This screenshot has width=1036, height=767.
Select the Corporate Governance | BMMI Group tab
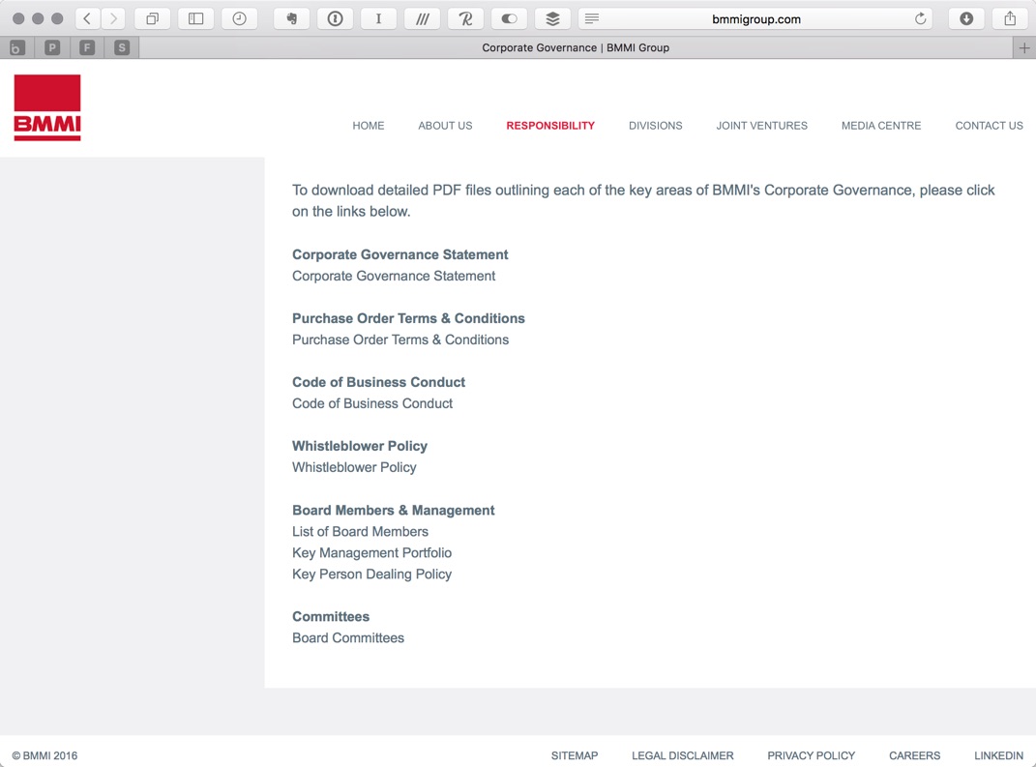pyautogui.click(x=576, y=47)
